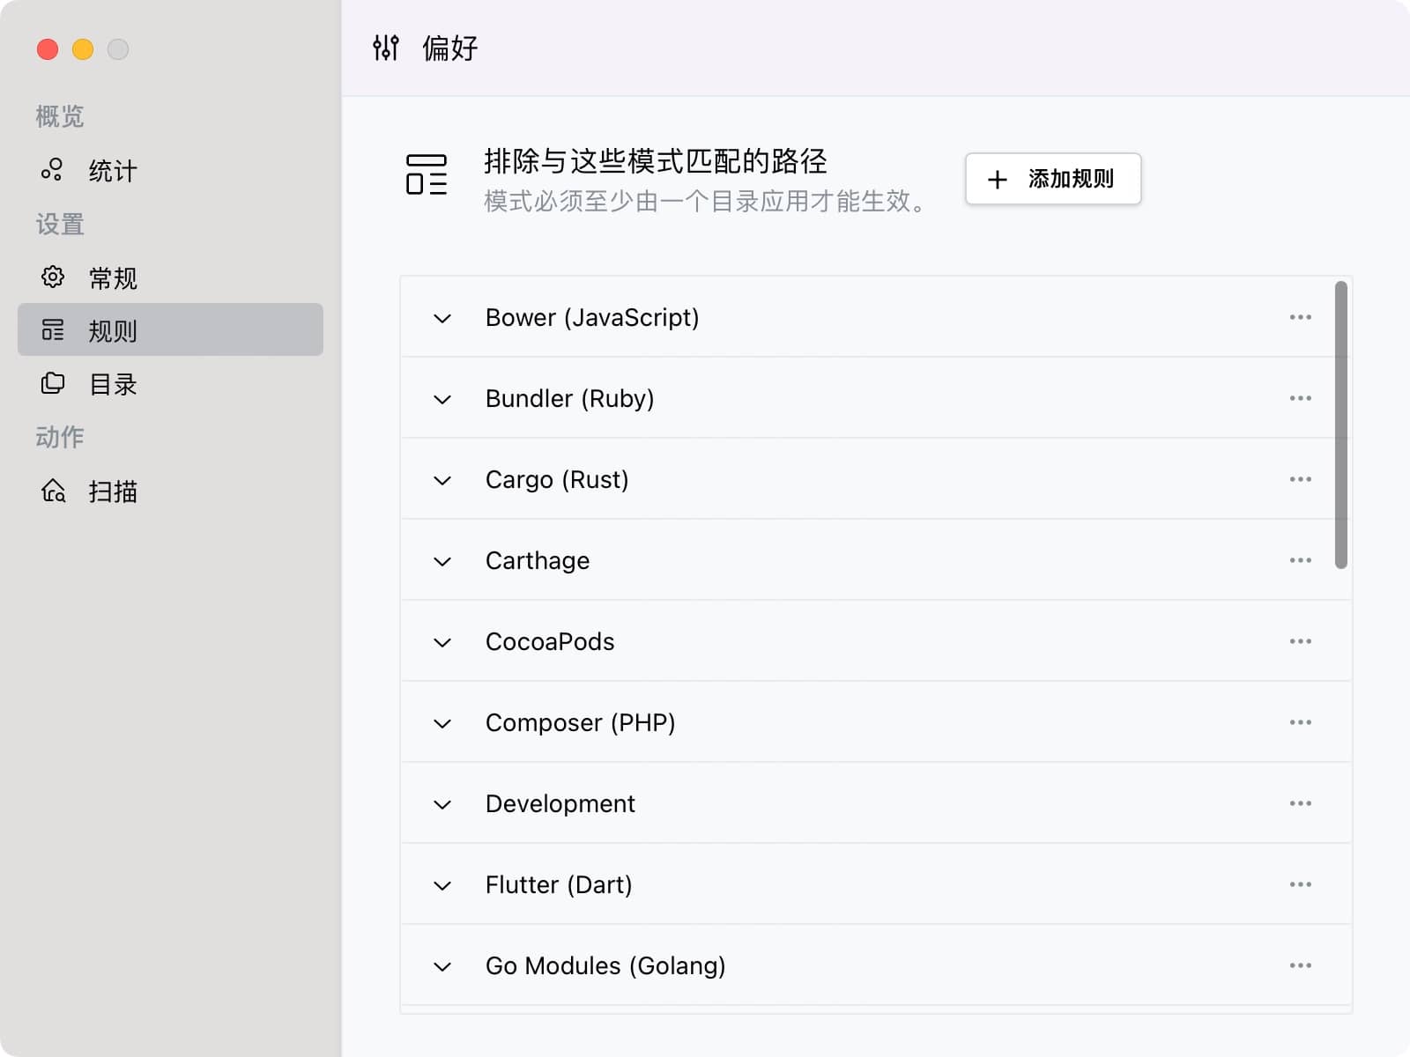Click the 目录 folders icon in sidebar

53,383
